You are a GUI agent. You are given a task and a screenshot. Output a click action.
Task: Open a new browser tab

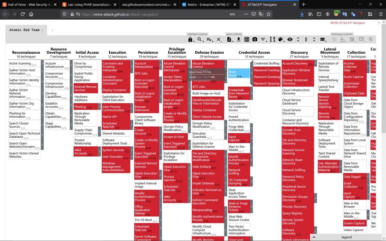(x=304, y=4)
